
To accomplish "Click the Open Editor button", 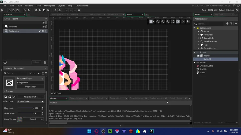I will (x=31, y=87).
